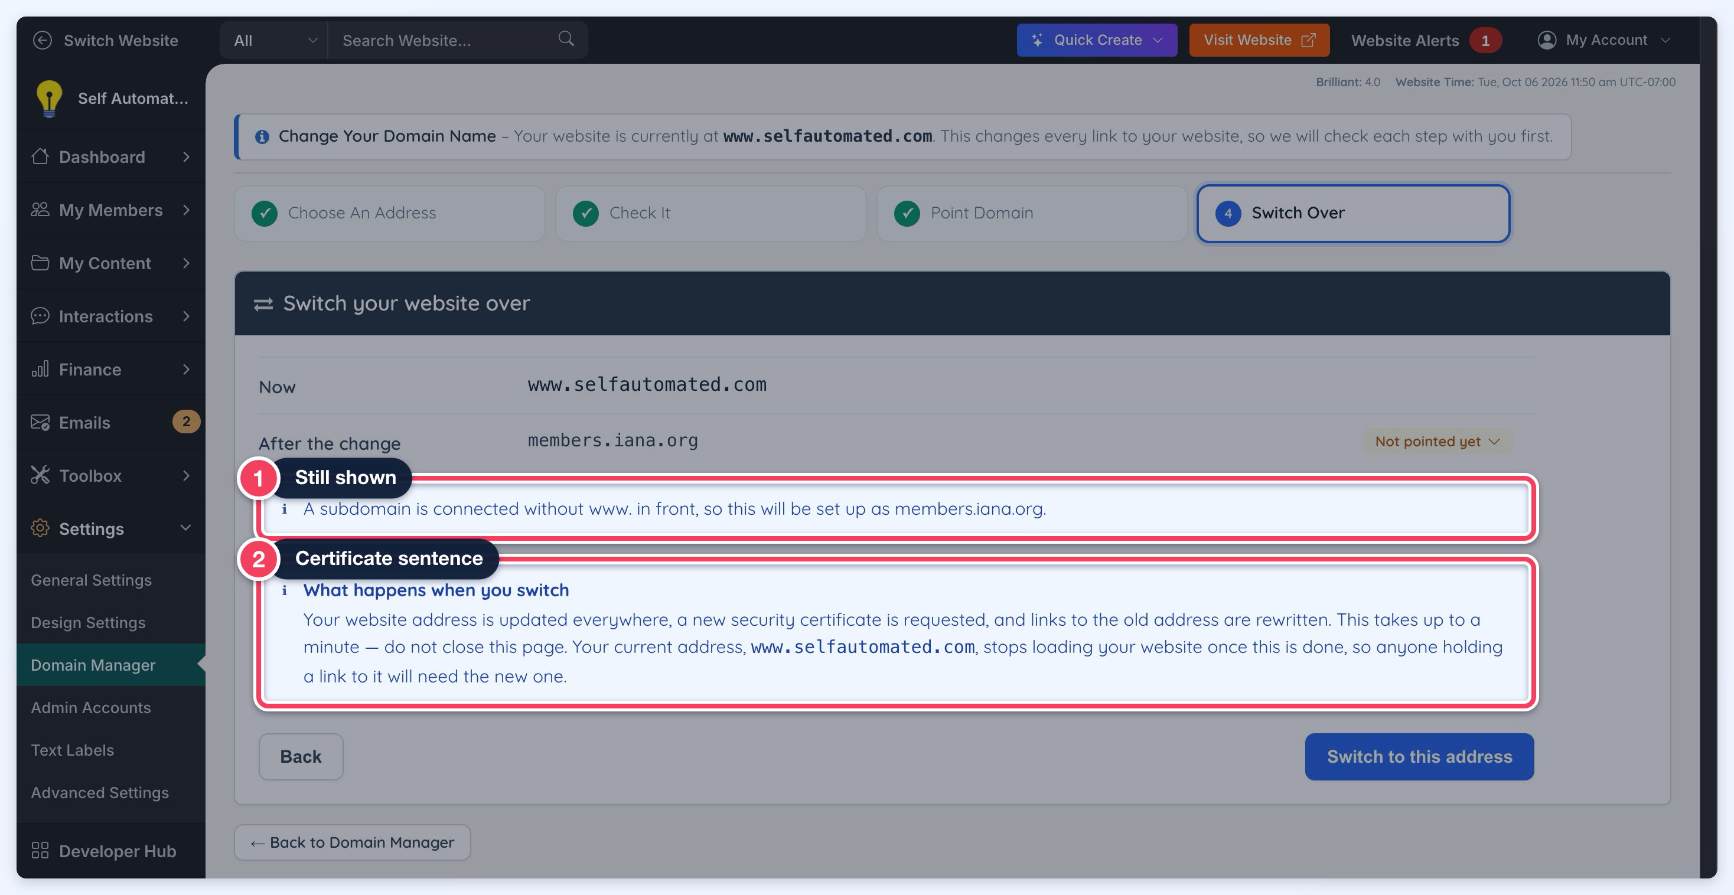Click the Dashboard house icon
The image size is (1734, 895).
pyautogui.click(x=40, y=156)
